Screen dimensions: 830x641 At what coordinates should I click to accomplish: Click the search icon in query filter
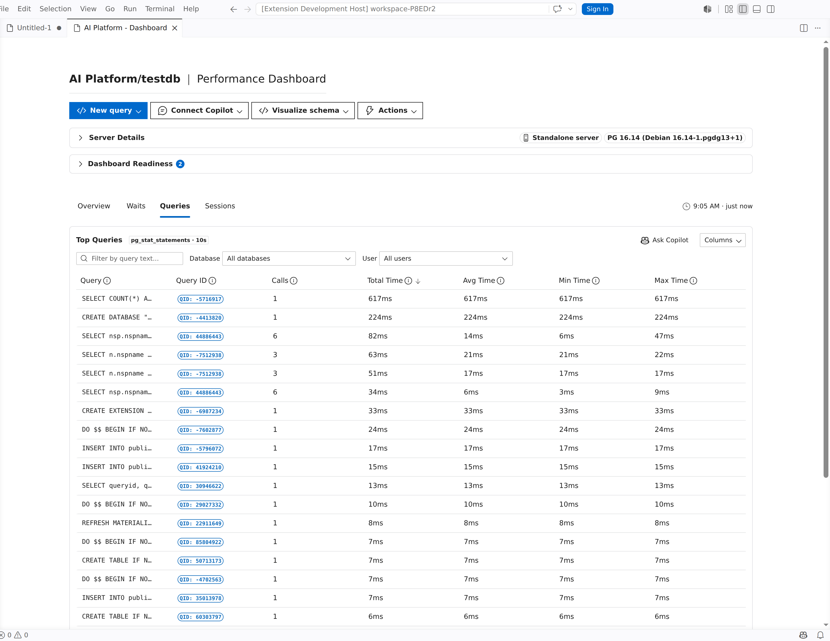click(84, 259)
